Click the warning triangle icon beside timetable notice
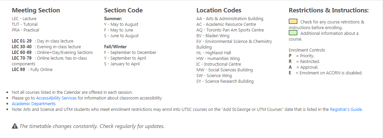 (x=15, y=126)
